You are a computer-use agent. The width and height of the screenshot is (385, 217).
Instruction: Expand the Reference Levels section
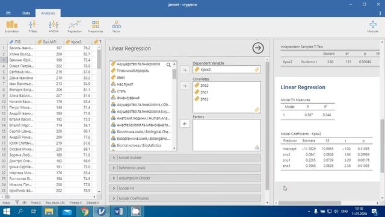coord(185,168)
